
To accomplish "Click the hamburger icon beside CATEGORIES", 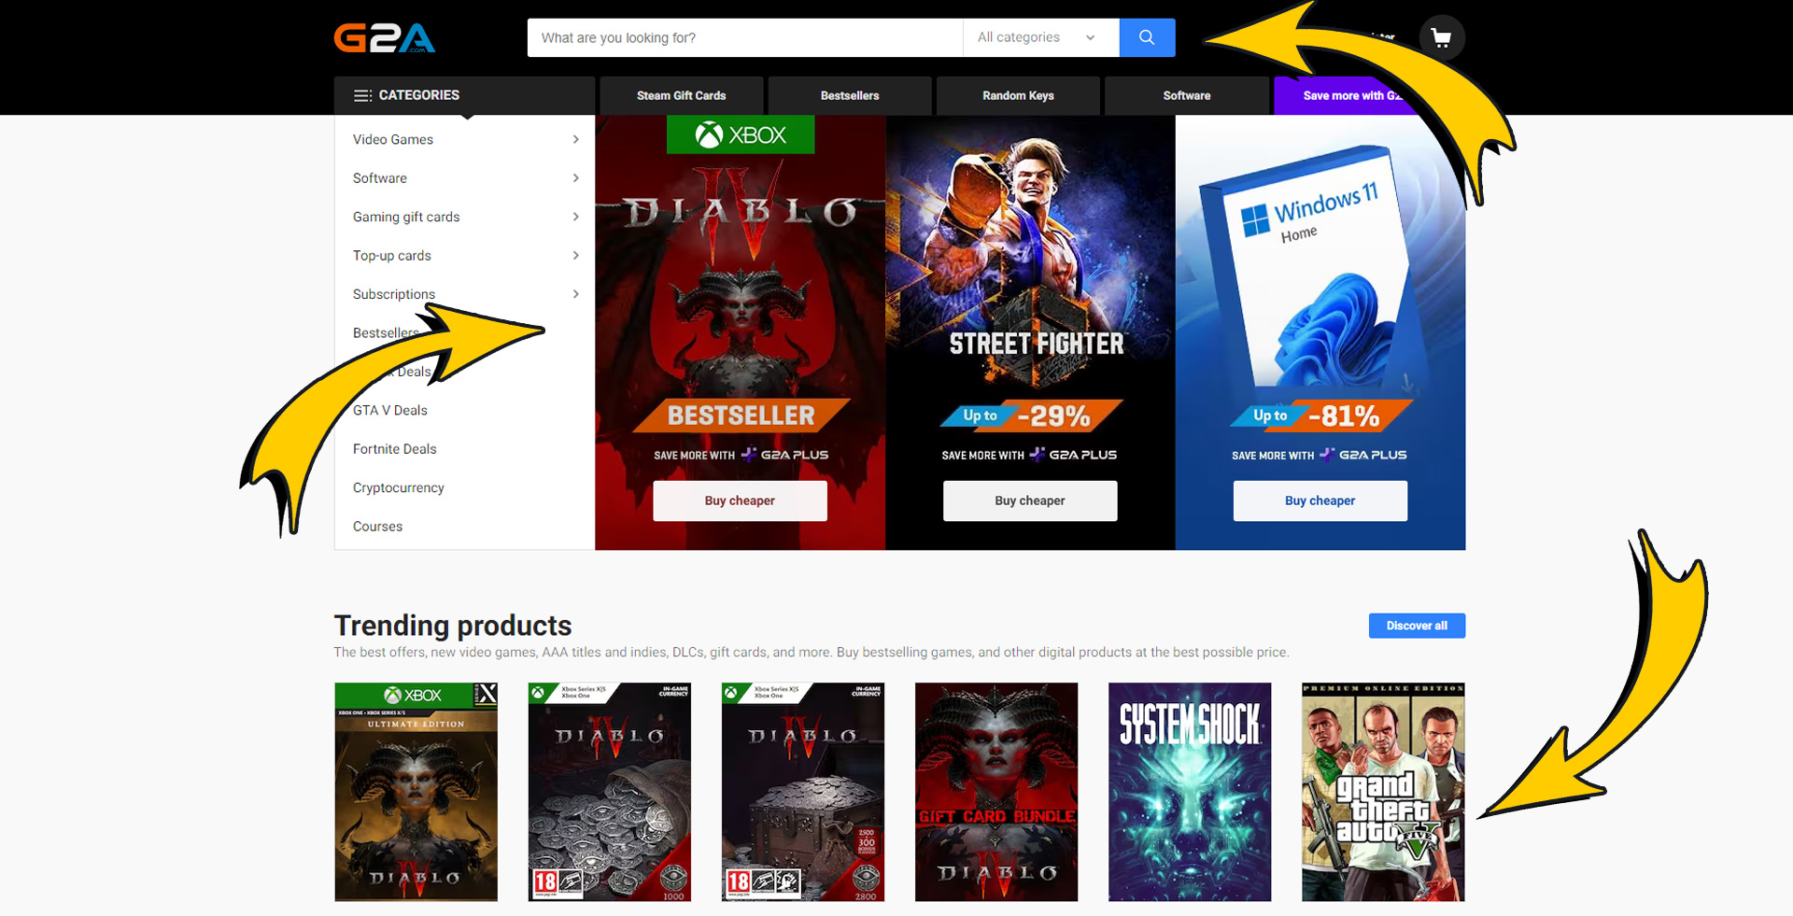I will click(362, 94).
